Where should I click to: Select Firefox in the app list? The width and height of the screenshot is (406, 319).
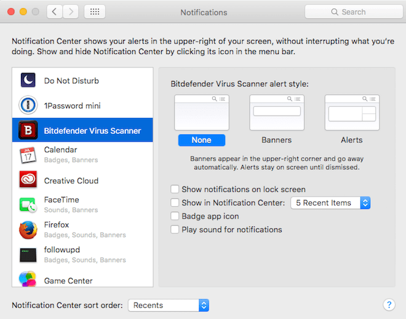(82, 229)
